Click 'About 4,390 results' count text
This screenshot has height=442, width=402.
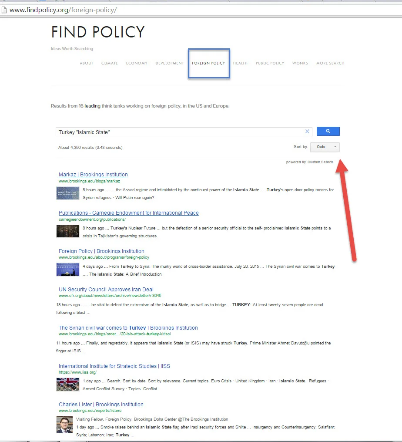[90, 148]
